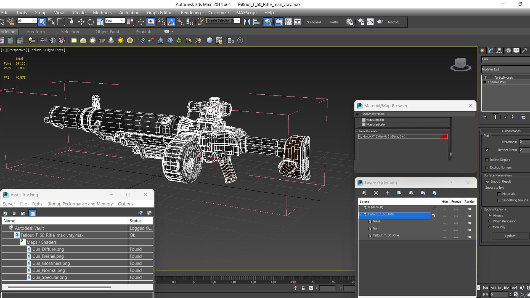The width and height of the screenshot is (530, 298).
Task: Open the selection filter All dropdown
Action: coord(27,21)
